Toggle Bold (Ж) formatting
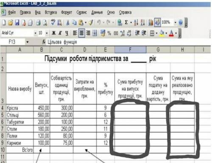212x163 pixels. coord(53,33)
